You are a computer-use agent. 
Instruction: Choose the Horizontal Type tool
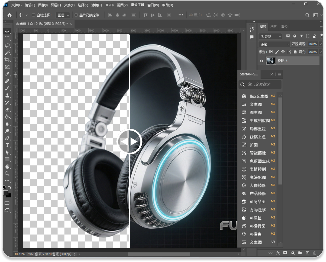click(x=7, y=145)
